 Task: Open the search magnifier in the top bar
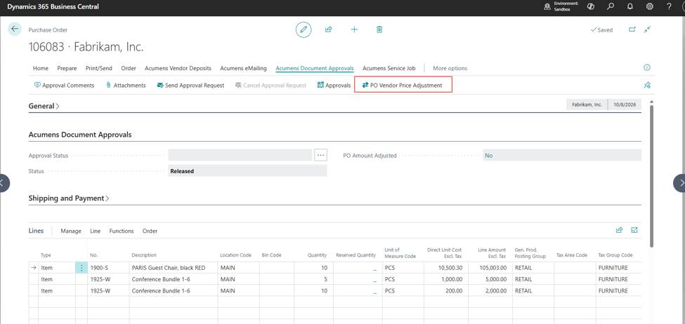point(611,6)
